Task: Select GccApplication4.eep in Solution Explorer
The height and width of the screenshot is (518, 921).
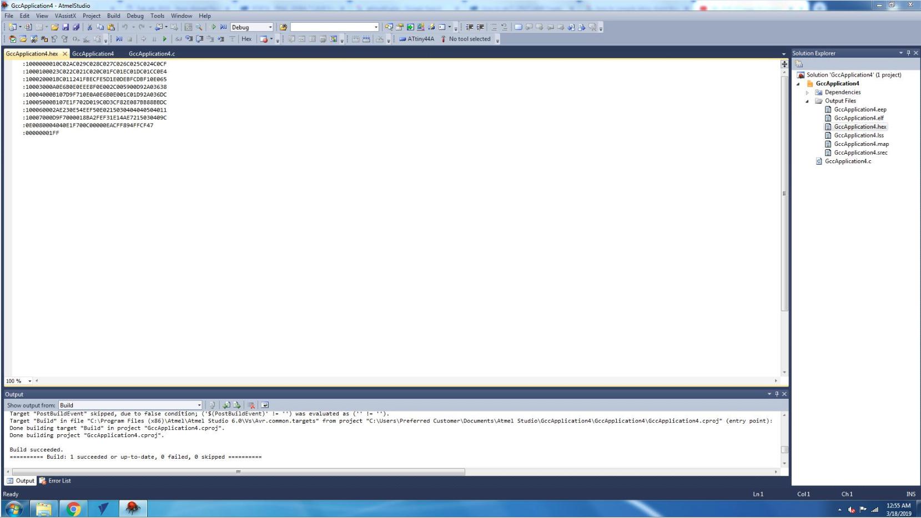Action: [x=860, y=110]
